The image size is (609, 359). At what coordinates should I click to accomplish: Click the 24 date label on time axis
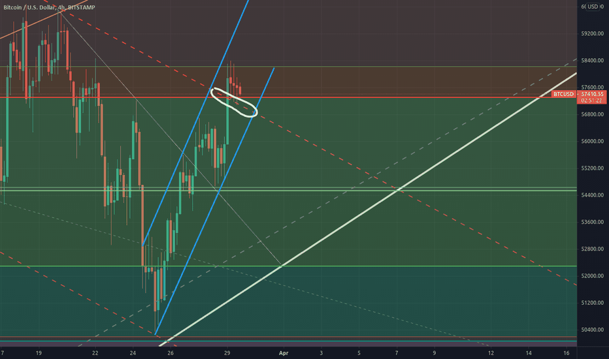[x=133, y=352]
